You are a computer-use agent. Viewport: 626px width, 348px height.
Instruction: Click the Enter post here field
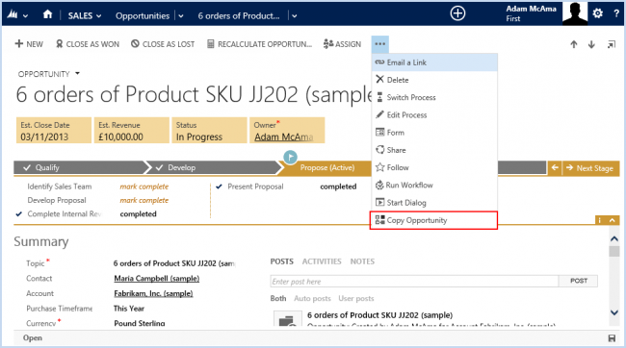coord(414,282)
